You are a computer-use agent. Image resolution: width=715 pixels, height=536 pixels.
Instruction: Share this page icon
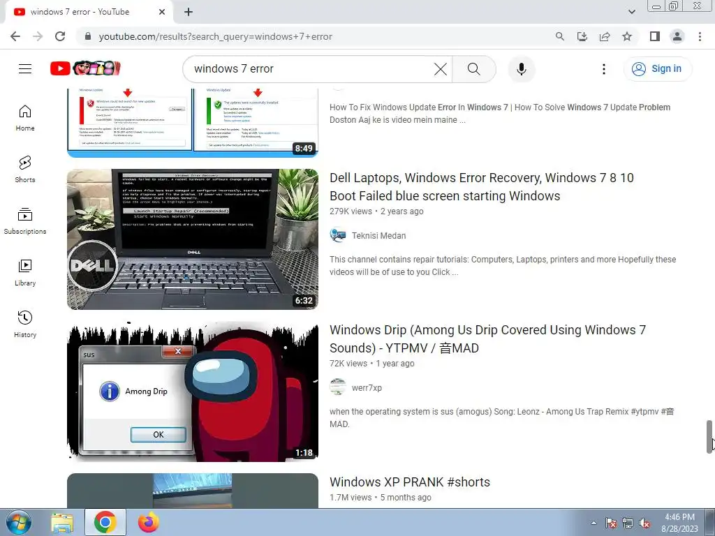pyautogui.click(x=605, y=36)
